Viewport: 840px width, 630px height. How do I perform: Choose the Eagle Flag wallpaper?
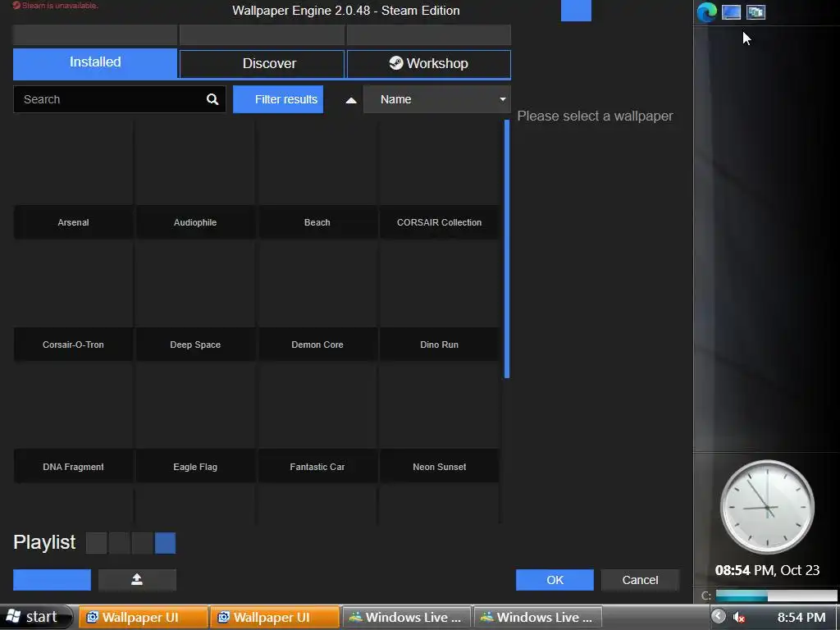[195, 424]
